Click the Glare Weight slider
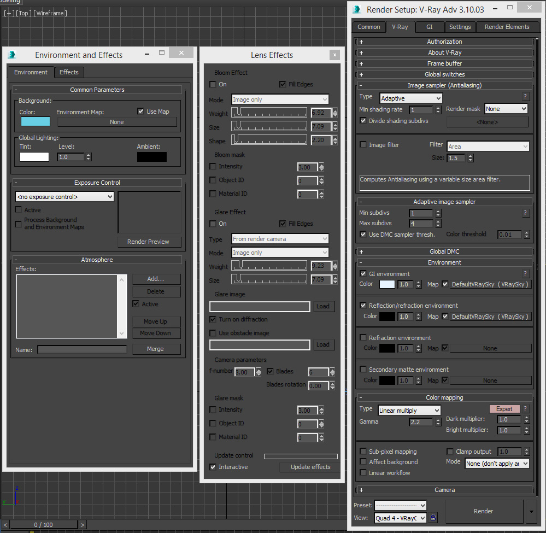 tap(269, 266)
